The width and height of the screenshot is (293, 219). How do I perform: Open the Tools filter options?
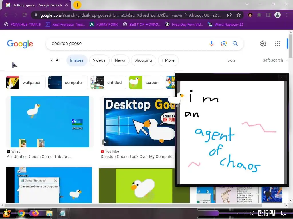(230, 60)
